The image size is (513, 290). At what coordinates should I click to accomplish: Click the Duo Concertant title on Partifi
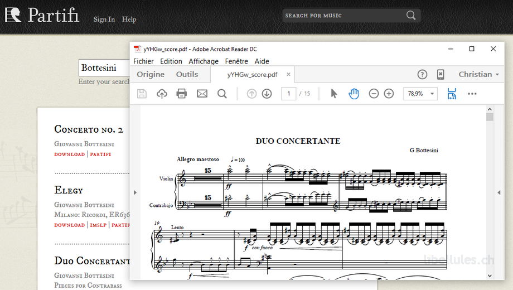pyautogui.click(x=92, y=261)
